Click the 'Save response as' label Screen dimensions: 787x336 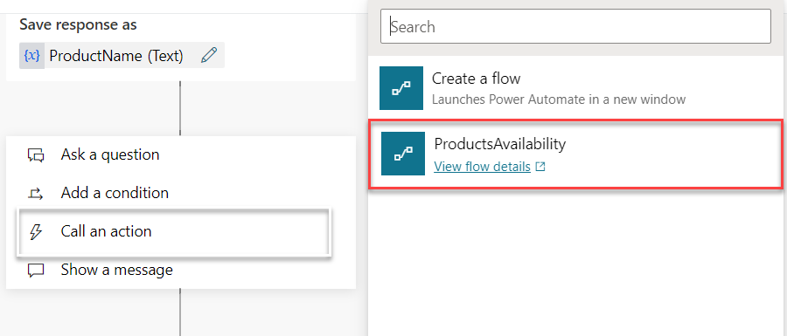pos(78,24)
